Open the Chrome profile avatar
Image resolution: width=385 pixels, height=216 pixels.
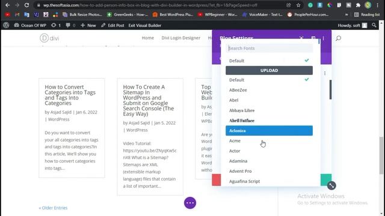point(368,5)
